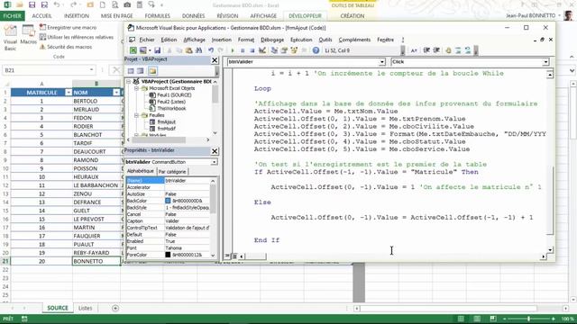This screenshot has width=577, height=324.
Task: Open the MATRICULE column filter dropdown
Action: pos(69,93)
